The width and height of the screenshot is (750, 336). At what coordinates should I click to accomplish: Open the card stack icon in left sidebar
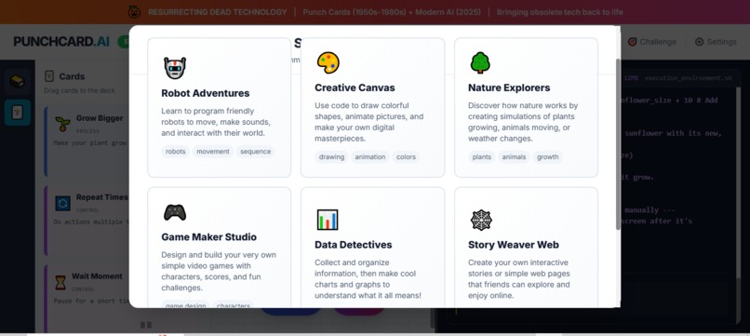18,81
